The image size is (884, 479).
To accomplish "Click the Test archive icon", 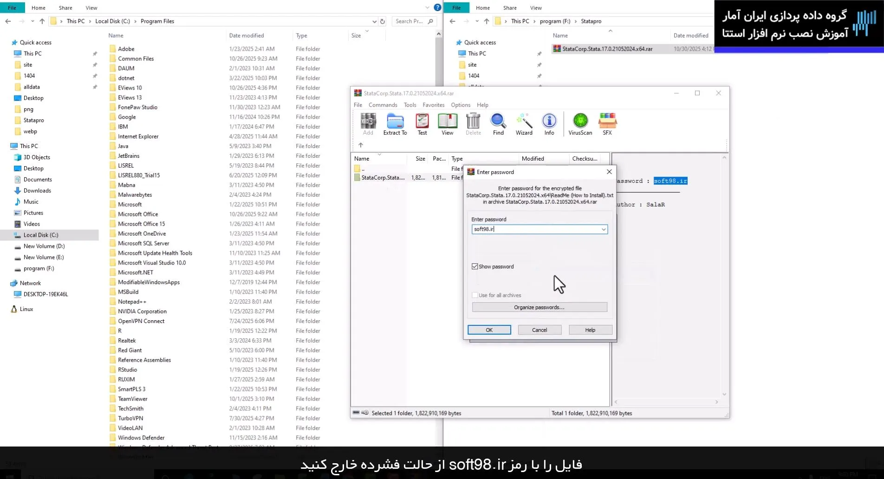I will (x=422, y=124).
